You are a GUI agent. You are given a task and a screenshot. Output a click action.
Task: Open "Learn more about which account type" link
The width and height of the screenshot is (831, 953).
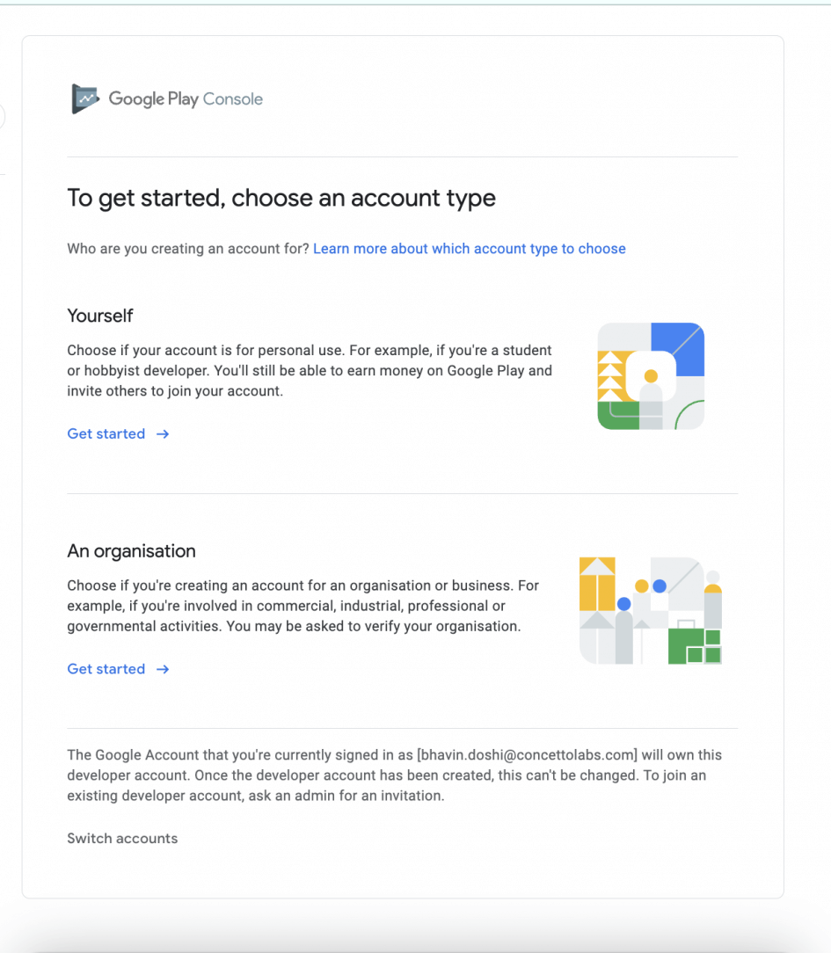tap(469, 249)
